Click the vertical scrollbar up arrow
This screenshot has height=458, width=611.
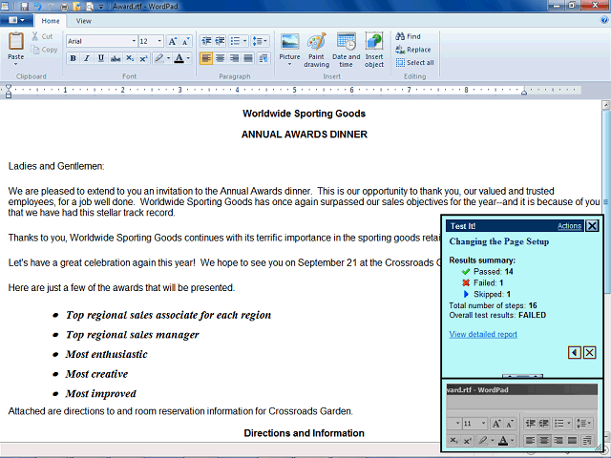pos(605,105)
